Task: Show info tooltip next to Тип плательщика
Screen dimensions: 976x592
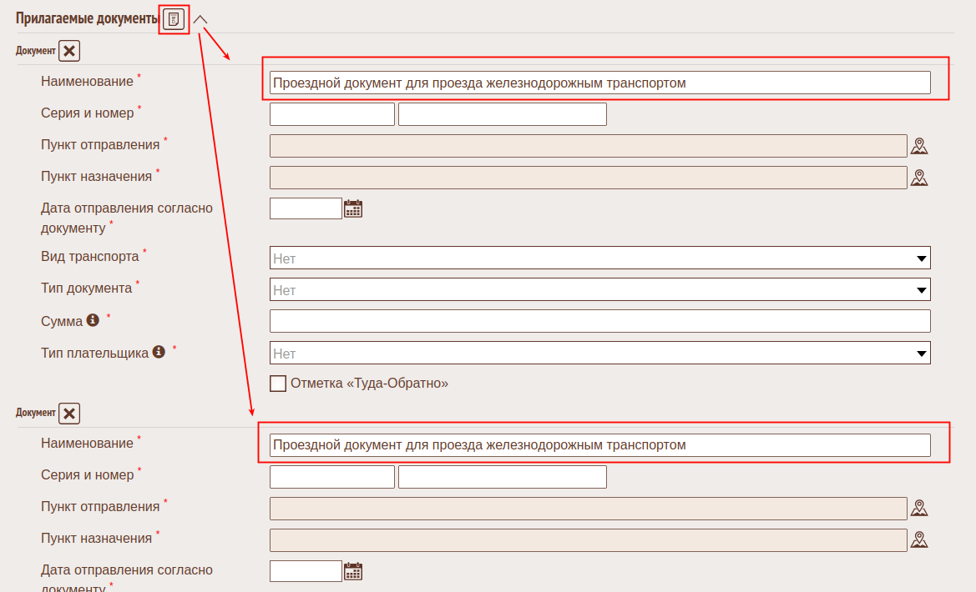Action: point(159,353)
